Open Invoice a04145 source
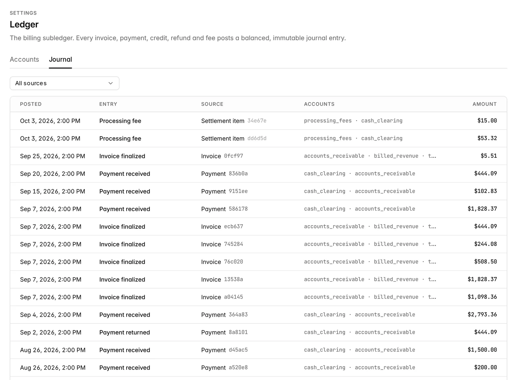Screen dimensions: 517x380 pos(222,297)
